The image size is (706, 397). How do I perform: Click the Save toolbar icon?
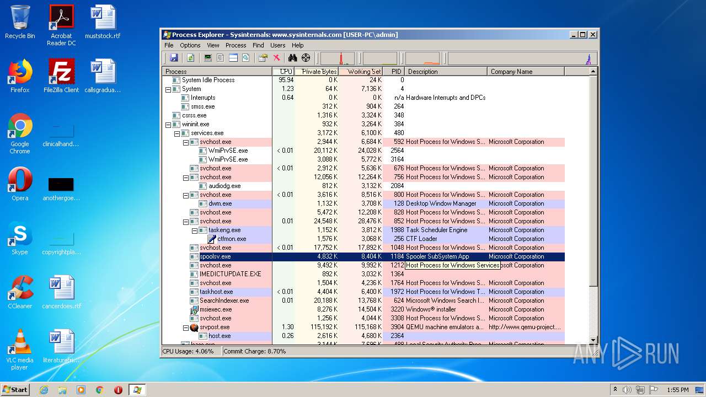174,58
